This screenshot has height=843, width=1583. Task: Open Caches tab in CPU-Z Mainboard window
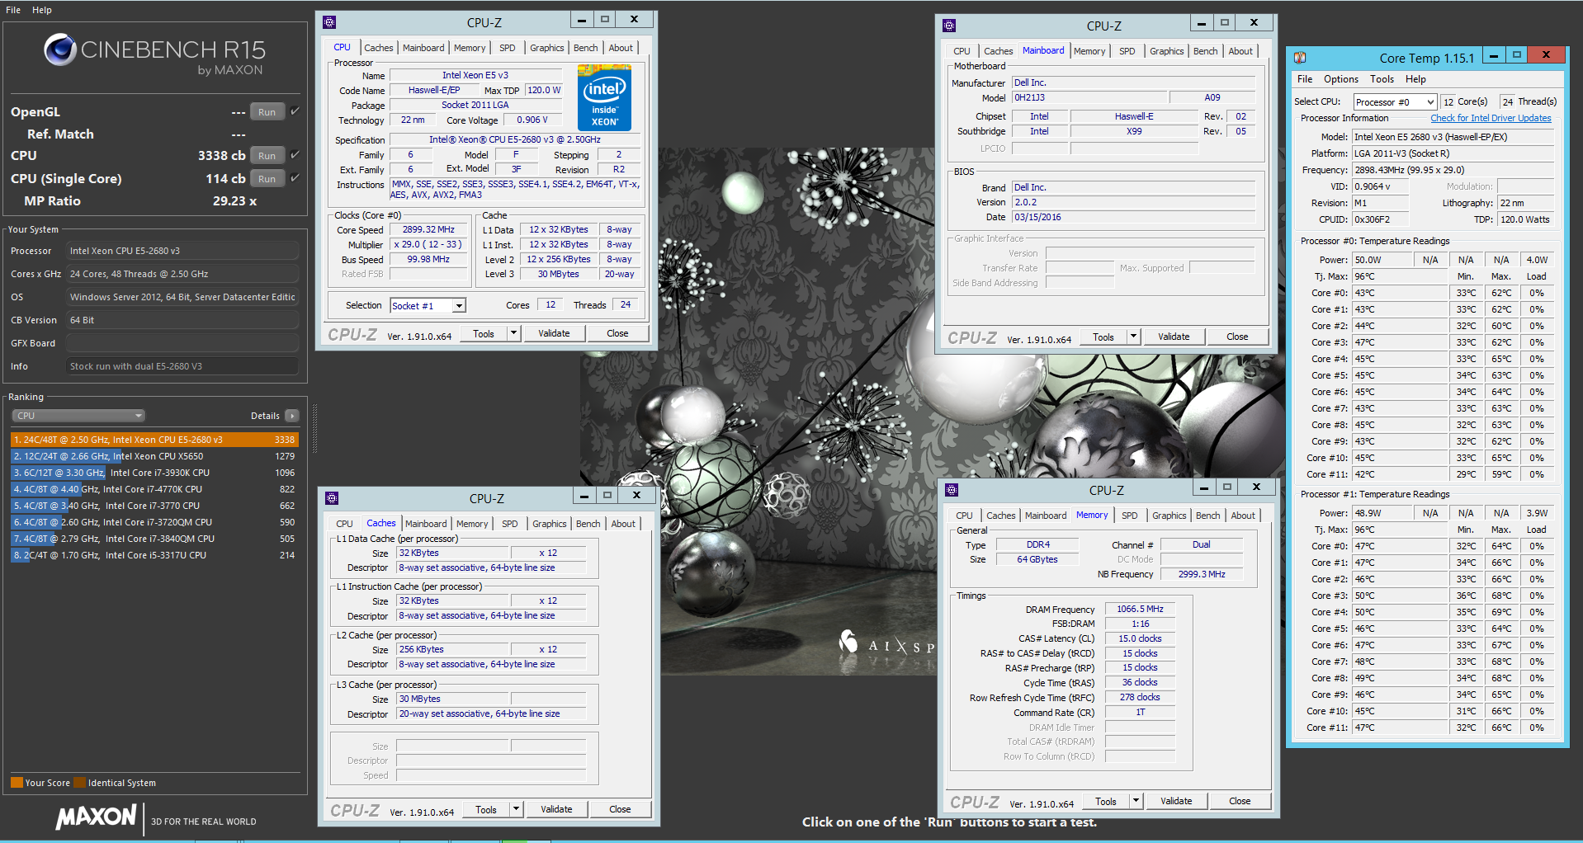(998, 51)
